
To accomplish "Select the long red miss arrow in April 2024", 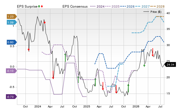I will click(x=53, y=75).
